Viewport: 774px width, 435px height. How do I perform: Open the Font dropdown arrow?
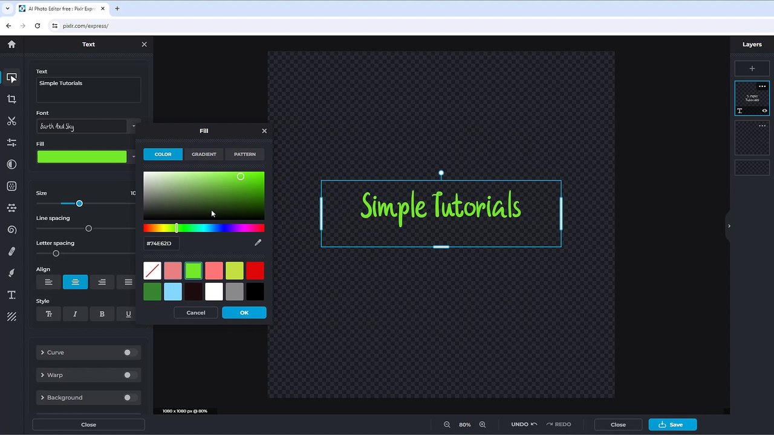pyautogui.click(x=134, y=126)
